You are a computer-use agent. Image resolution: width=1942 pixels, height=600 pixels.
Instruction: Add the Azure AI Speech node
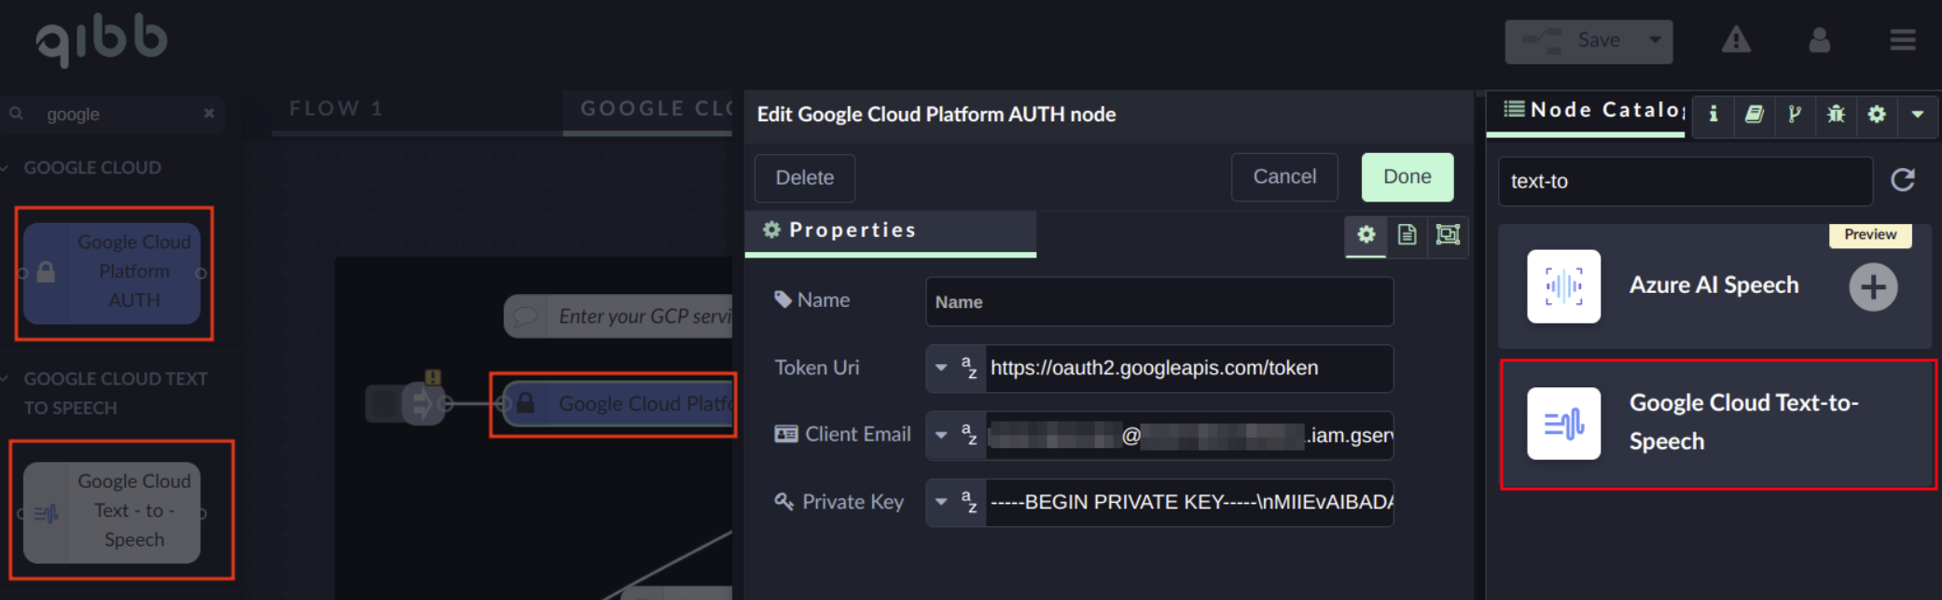click(x=1873, y=286)
